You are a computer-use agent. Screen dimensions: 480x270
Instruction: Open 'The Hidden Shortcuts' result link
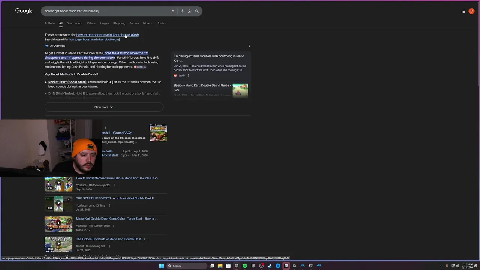pyautogui.click(x=112, y=239)
